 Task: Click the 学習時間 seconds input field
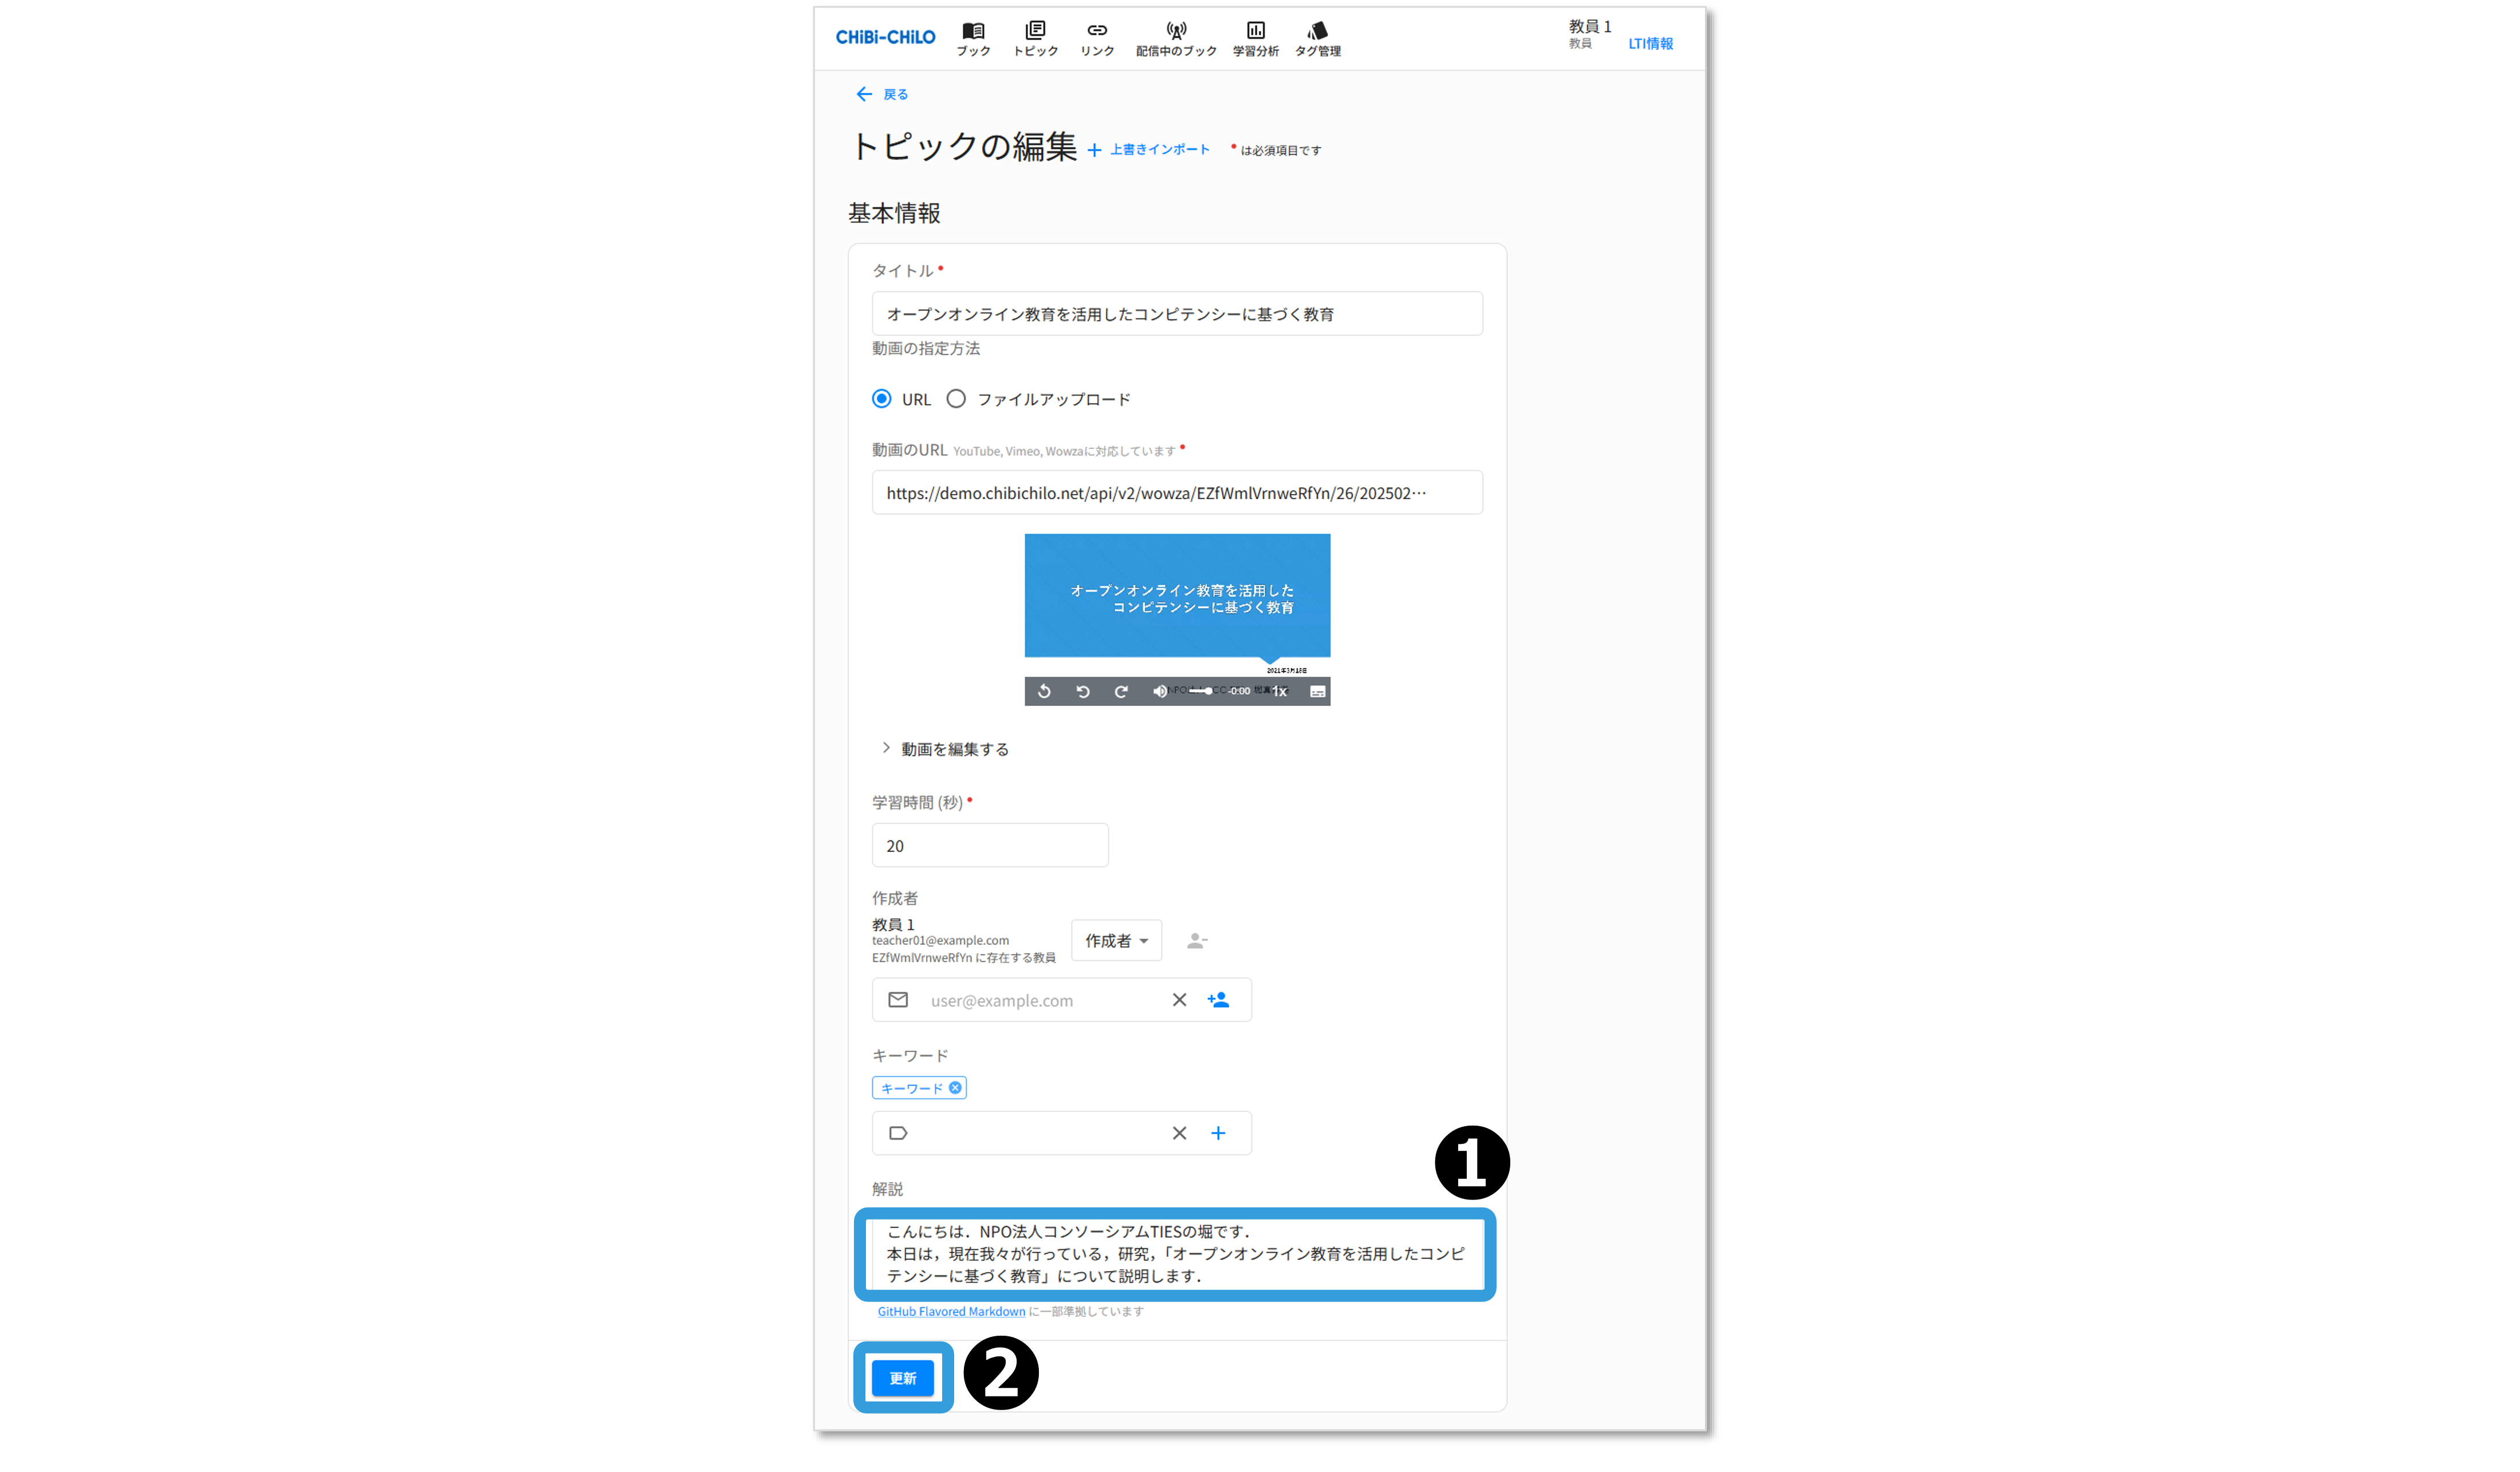(989, 846)
